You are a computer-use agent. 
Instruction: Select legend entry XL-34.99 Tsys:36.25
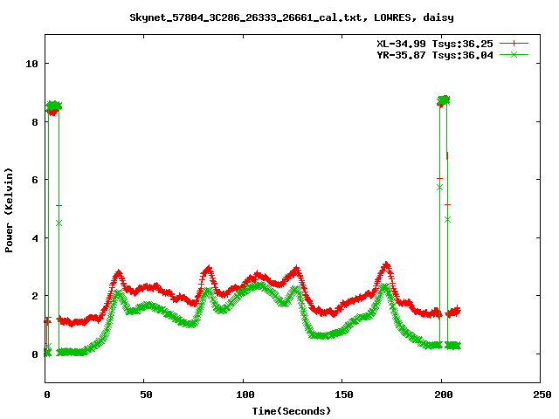[x=435, y=44]
